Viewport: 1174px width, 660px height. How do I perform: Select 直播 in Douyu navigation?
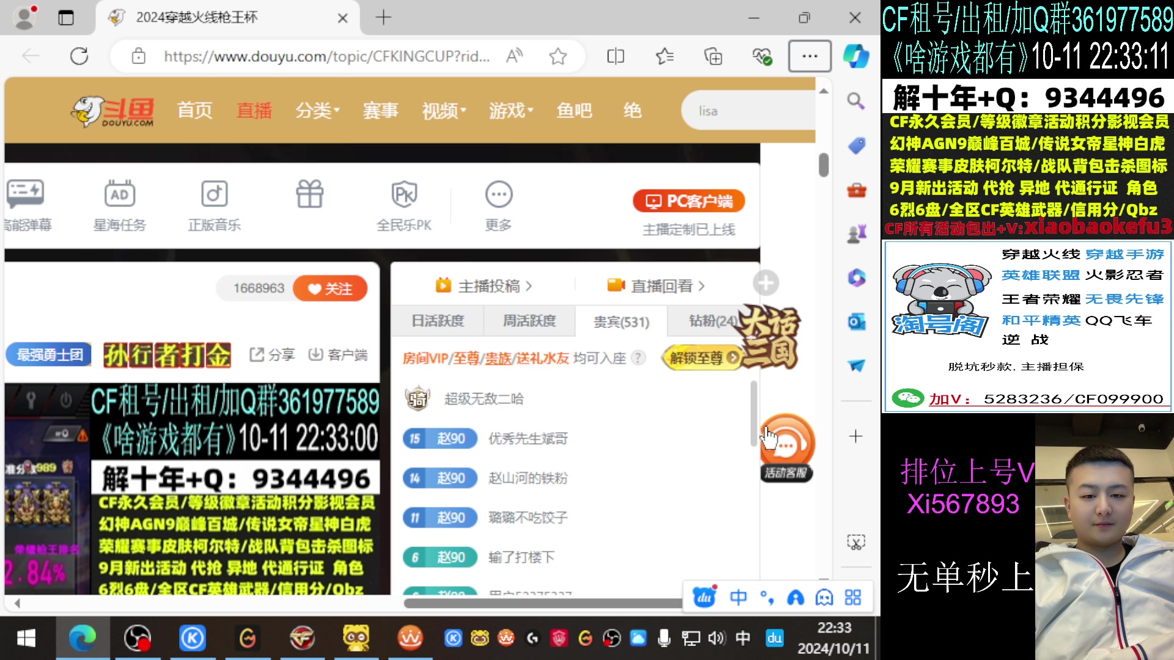coord(254,111)
